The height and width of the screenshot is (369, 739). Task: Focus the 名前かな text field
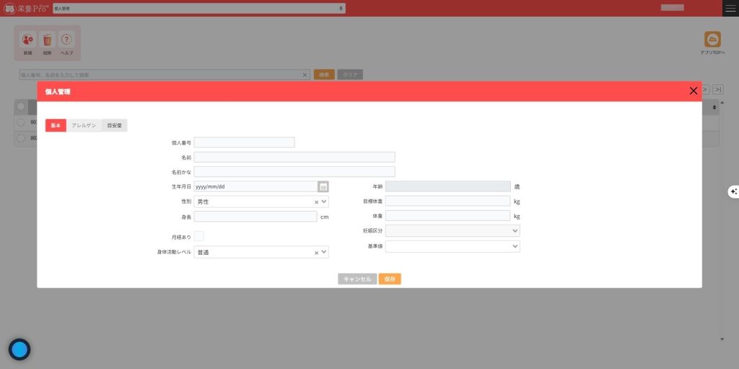294,172
